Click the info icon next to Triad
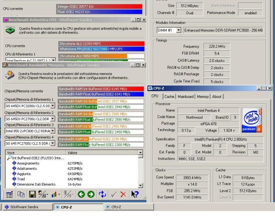275x224 pixels. point(14,179)
